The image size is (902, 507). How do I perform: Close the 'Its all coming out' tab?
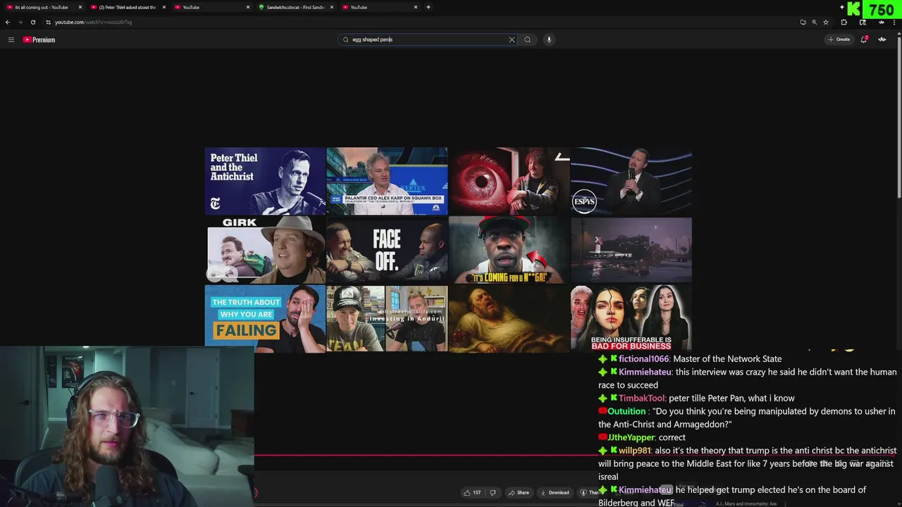(80, 7)
